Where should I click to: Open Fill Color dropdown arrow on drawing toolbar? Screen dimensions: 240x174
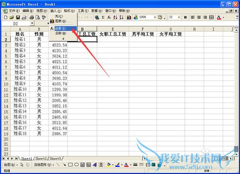[x=113, y=165]
